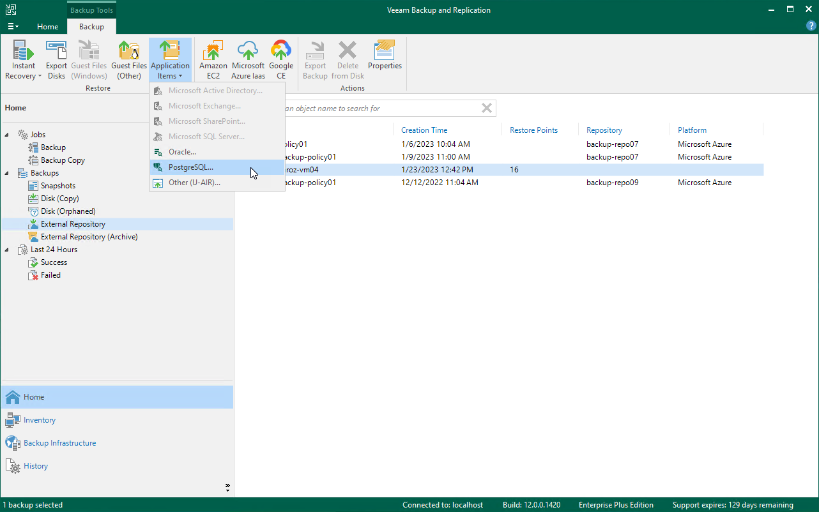Select the row created 12/12/2022 11:04 AM
The height and width of the screenshot is (512, 819).
pyautogui.click(x=499, y=183)
